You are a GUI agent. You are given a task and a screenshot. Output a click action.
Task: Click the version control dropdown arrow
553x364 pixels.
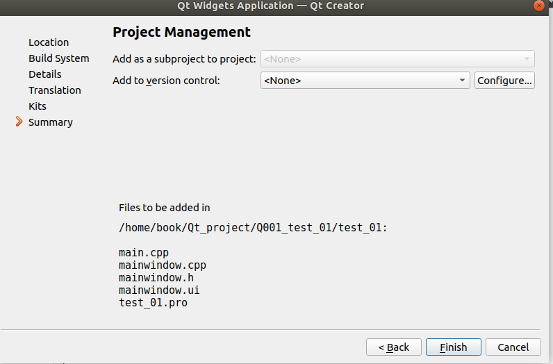pyautogui.click(x=462, y=81)
